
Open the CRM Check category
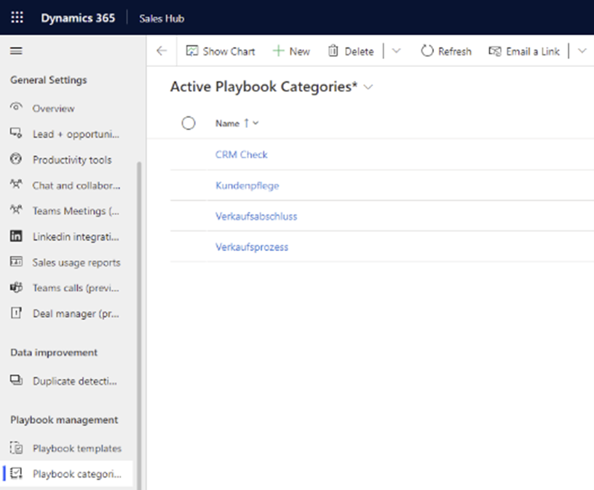242,154
